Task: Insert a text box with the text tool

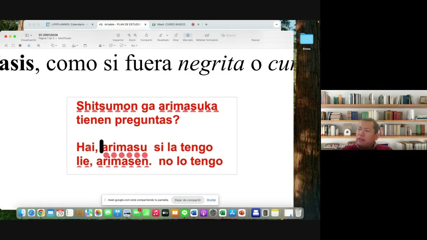Action: (64, 45)
